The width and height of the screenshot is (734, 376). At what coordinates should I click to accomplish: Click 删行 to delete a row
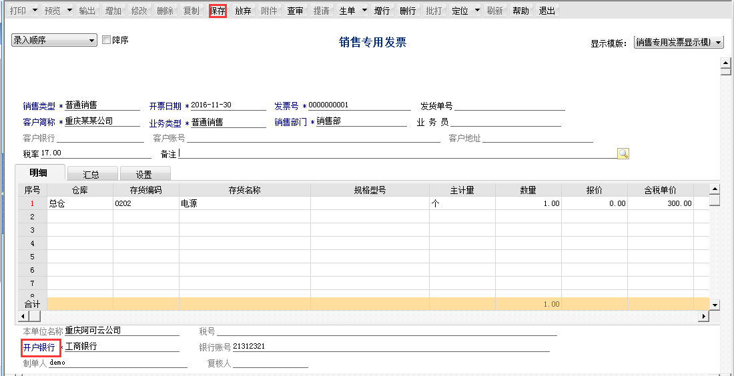pyautogui.click(x=408, y=11)
